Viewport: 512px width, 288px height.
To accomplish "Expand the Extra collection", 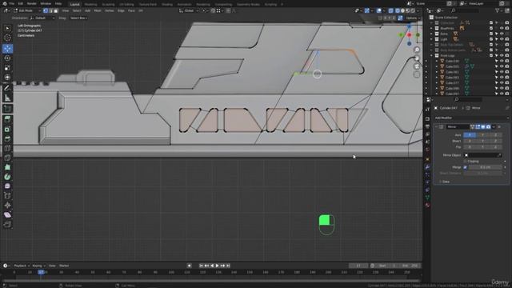I will click(x=432, y=34).
